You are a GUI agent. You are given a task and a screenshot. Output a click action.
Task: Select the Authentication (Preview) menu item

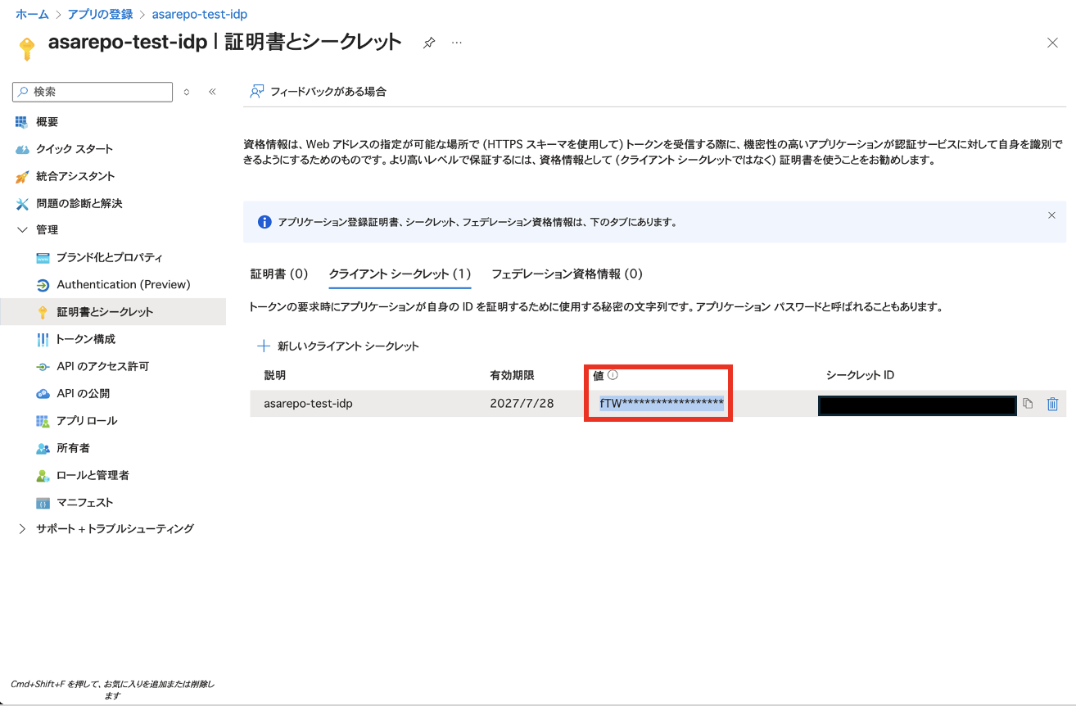123,285
